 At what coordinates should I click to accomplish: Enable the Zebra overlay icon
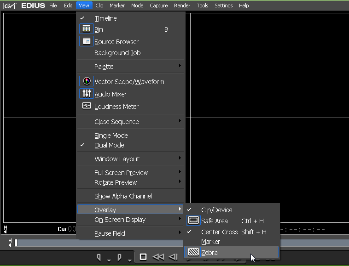193,252
